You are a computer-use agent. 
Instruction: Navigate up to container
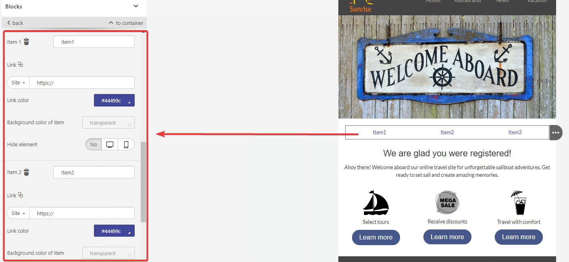126,23
